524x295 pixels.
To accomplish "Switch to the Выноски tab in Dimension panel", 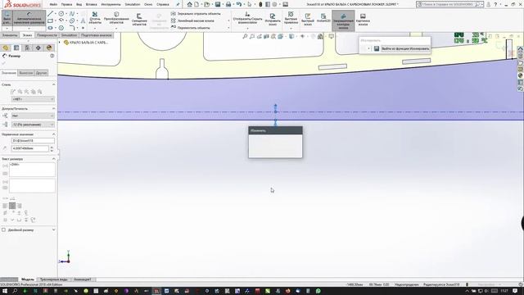I will (25, 73).
